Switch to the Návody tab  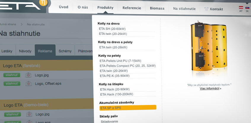point(25,51)
